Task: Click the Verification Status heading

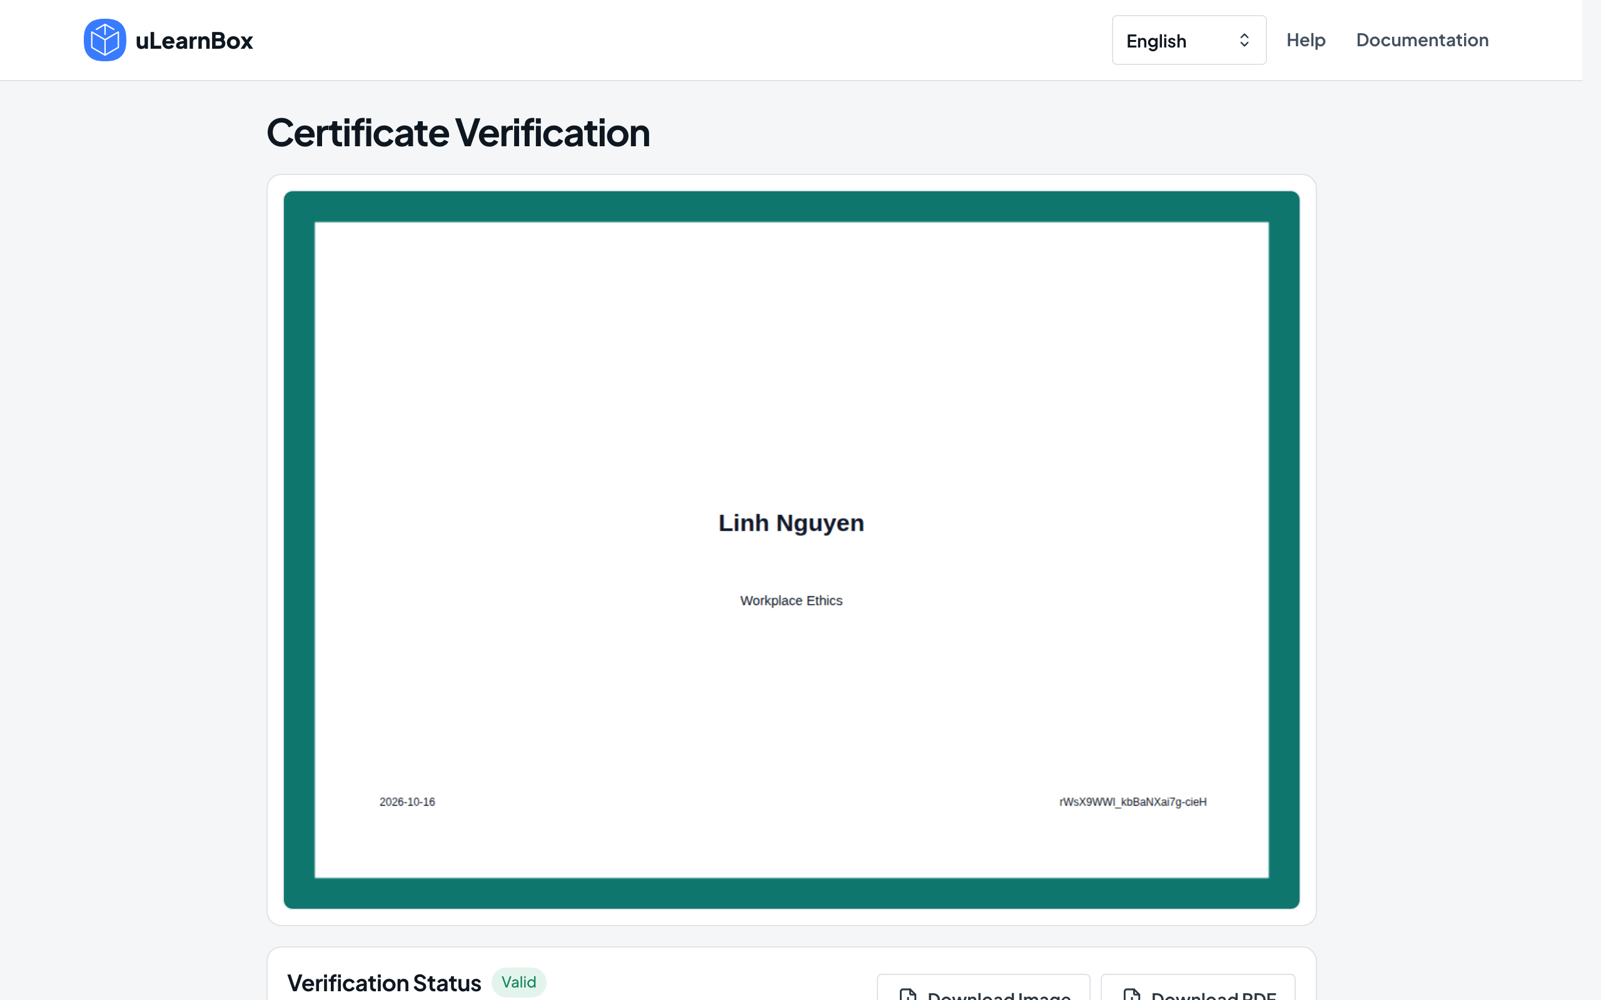Action: [x=384, y=982]
